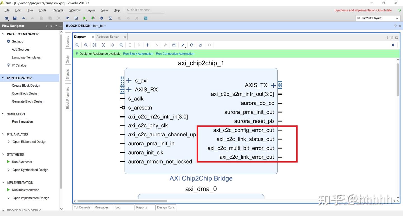403x216 pixels.
Task: Collapse the PROJECT MANAGER section
Action: click(x=3, y=34)
